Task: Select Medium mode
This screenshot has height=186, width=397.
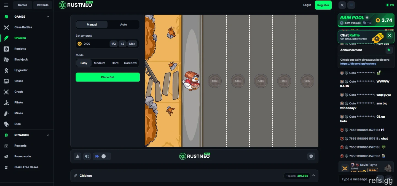Action: [x=100, y=63]
